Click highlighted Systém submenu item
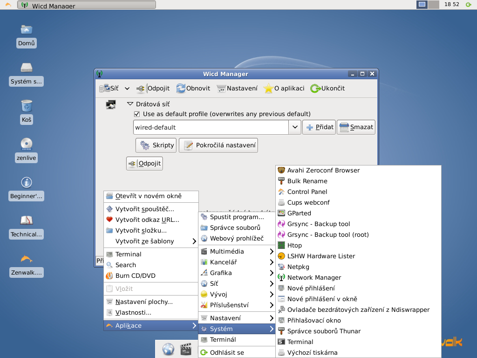 pos(237,329)
